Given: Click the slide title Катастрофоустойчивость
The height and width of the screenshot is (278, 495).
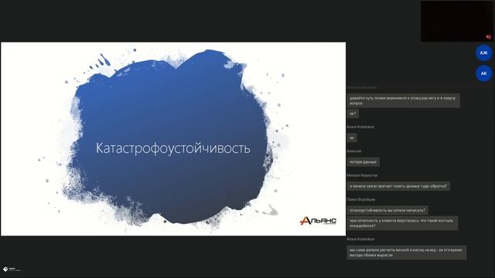Looking at the screenshot, I should coord(173,148).
